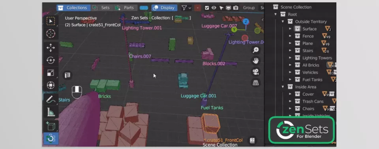379x149 pixels.
Task: Click the Chairs.007 label
Action: click(x=140, y=56)
